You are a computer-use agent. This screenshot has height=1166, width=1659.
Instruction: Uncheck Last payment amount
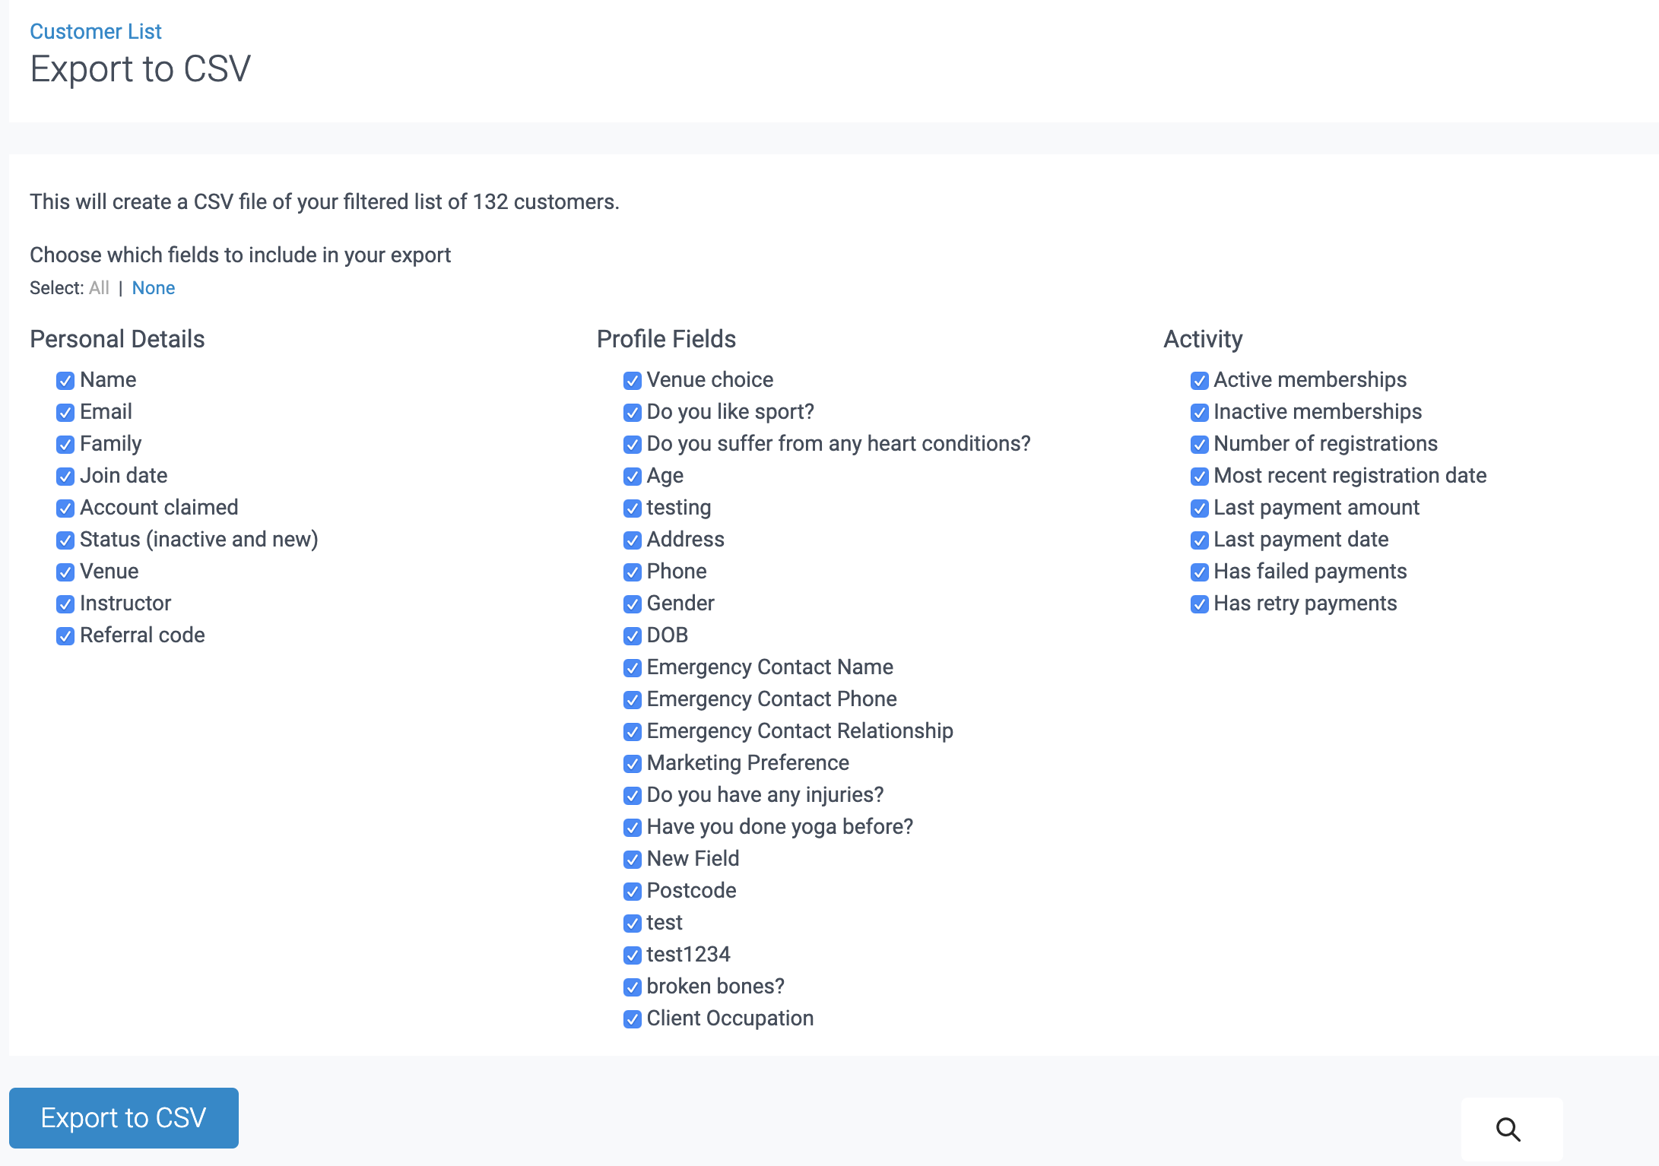(x=1199, y=508)
